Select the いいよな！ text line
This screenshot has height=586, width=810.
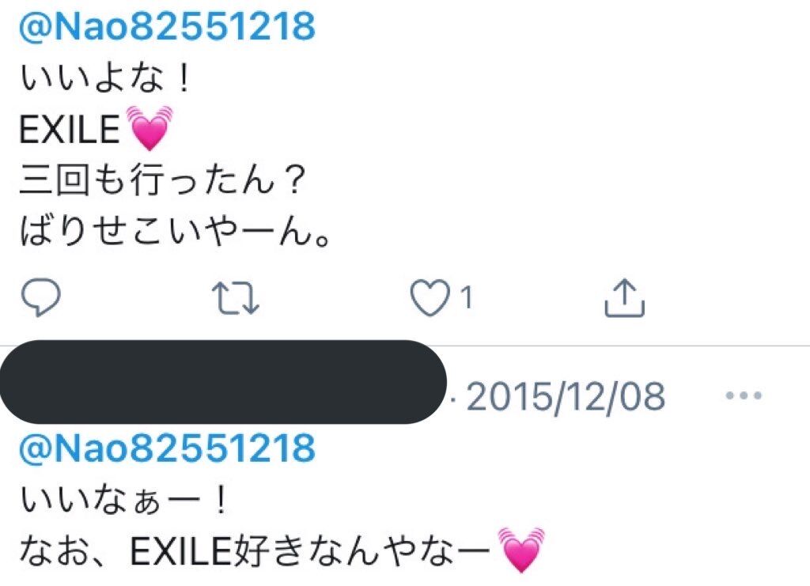pyautogui.click(x=105, y=79)
